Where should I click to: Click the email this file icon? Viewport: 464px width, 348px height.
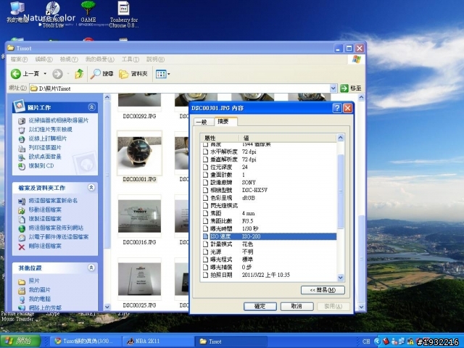pyautogui.click(x=22, y=237)
